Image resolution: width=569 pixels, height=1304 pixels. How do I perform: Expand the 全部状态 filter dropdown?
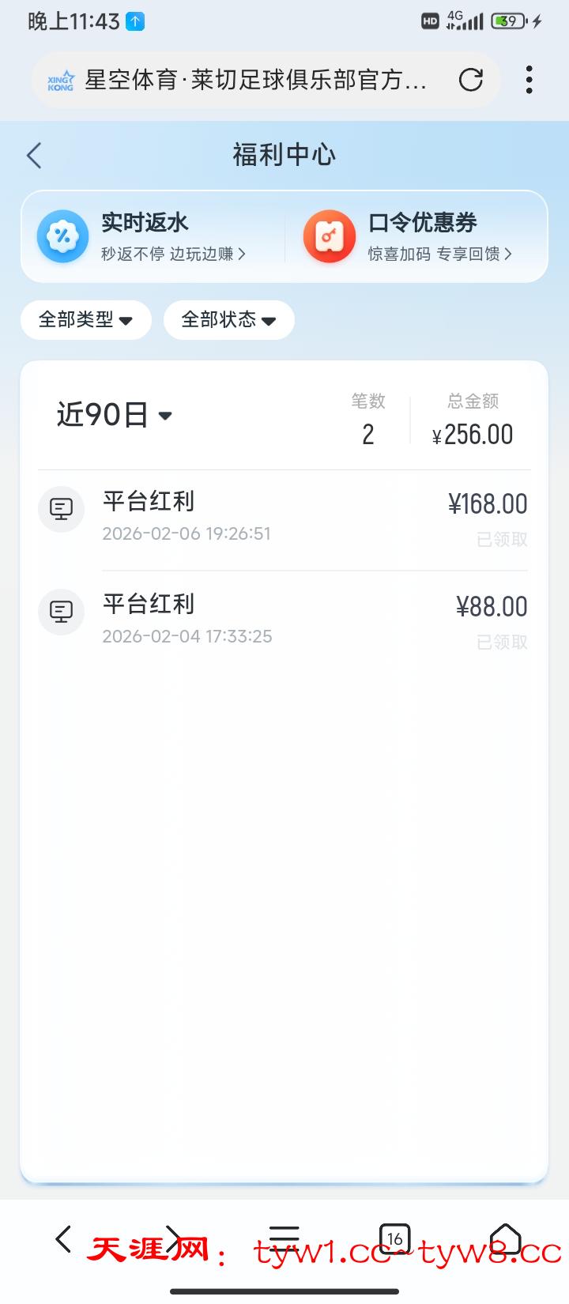click(228, 320)
